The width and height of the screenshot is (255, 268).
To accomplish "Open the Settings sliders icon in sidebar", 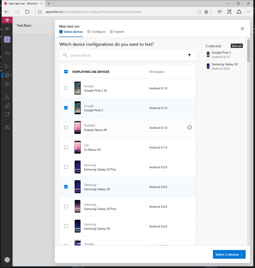I will 7,127.
